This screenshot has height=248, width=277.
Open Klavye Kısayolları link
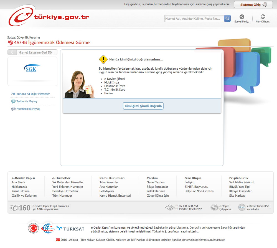tap(241, 191)
